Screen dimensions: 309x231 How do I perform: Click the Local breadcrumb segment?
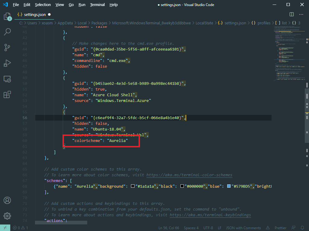coord(82,23)
